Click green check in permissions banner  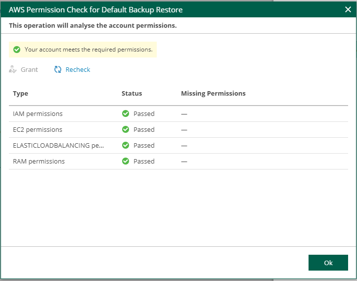click(17, 50)
